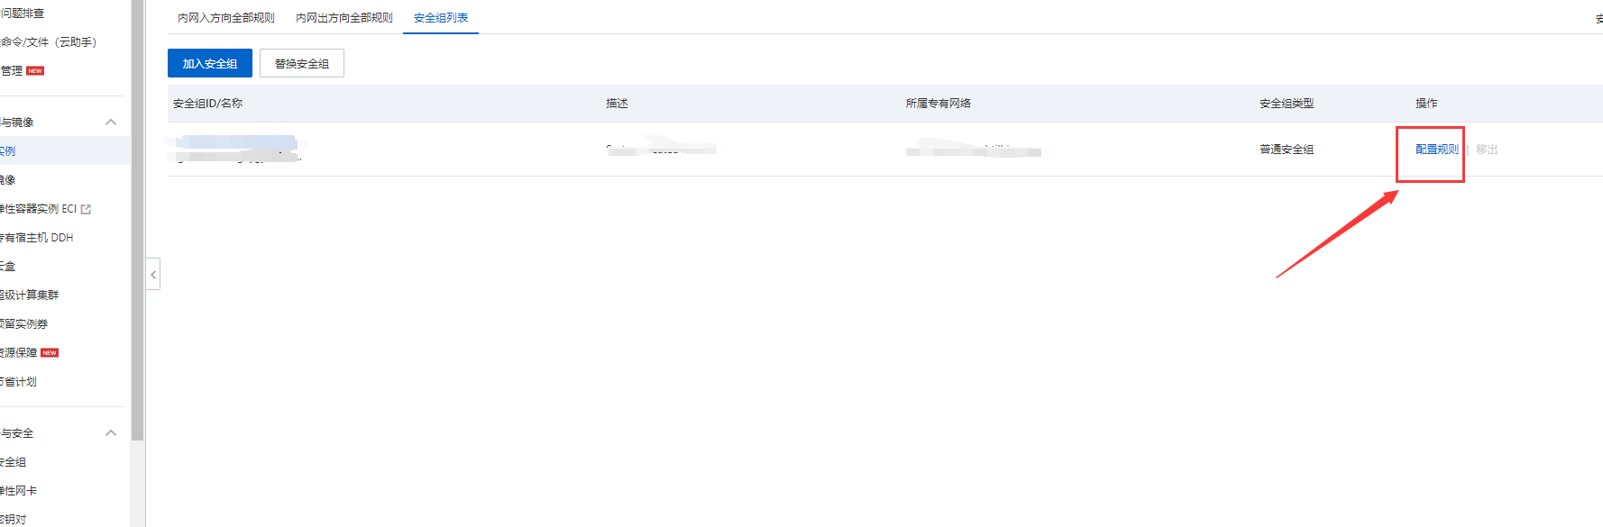Click the 安全组ID/名称 column header
The height and width of the screenshot is (527, 1603).
[207, 104]
